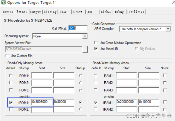The height and width of the screenshot is (121, 175).
Task: Check the Use Custom File option
Action: point(7,56)
